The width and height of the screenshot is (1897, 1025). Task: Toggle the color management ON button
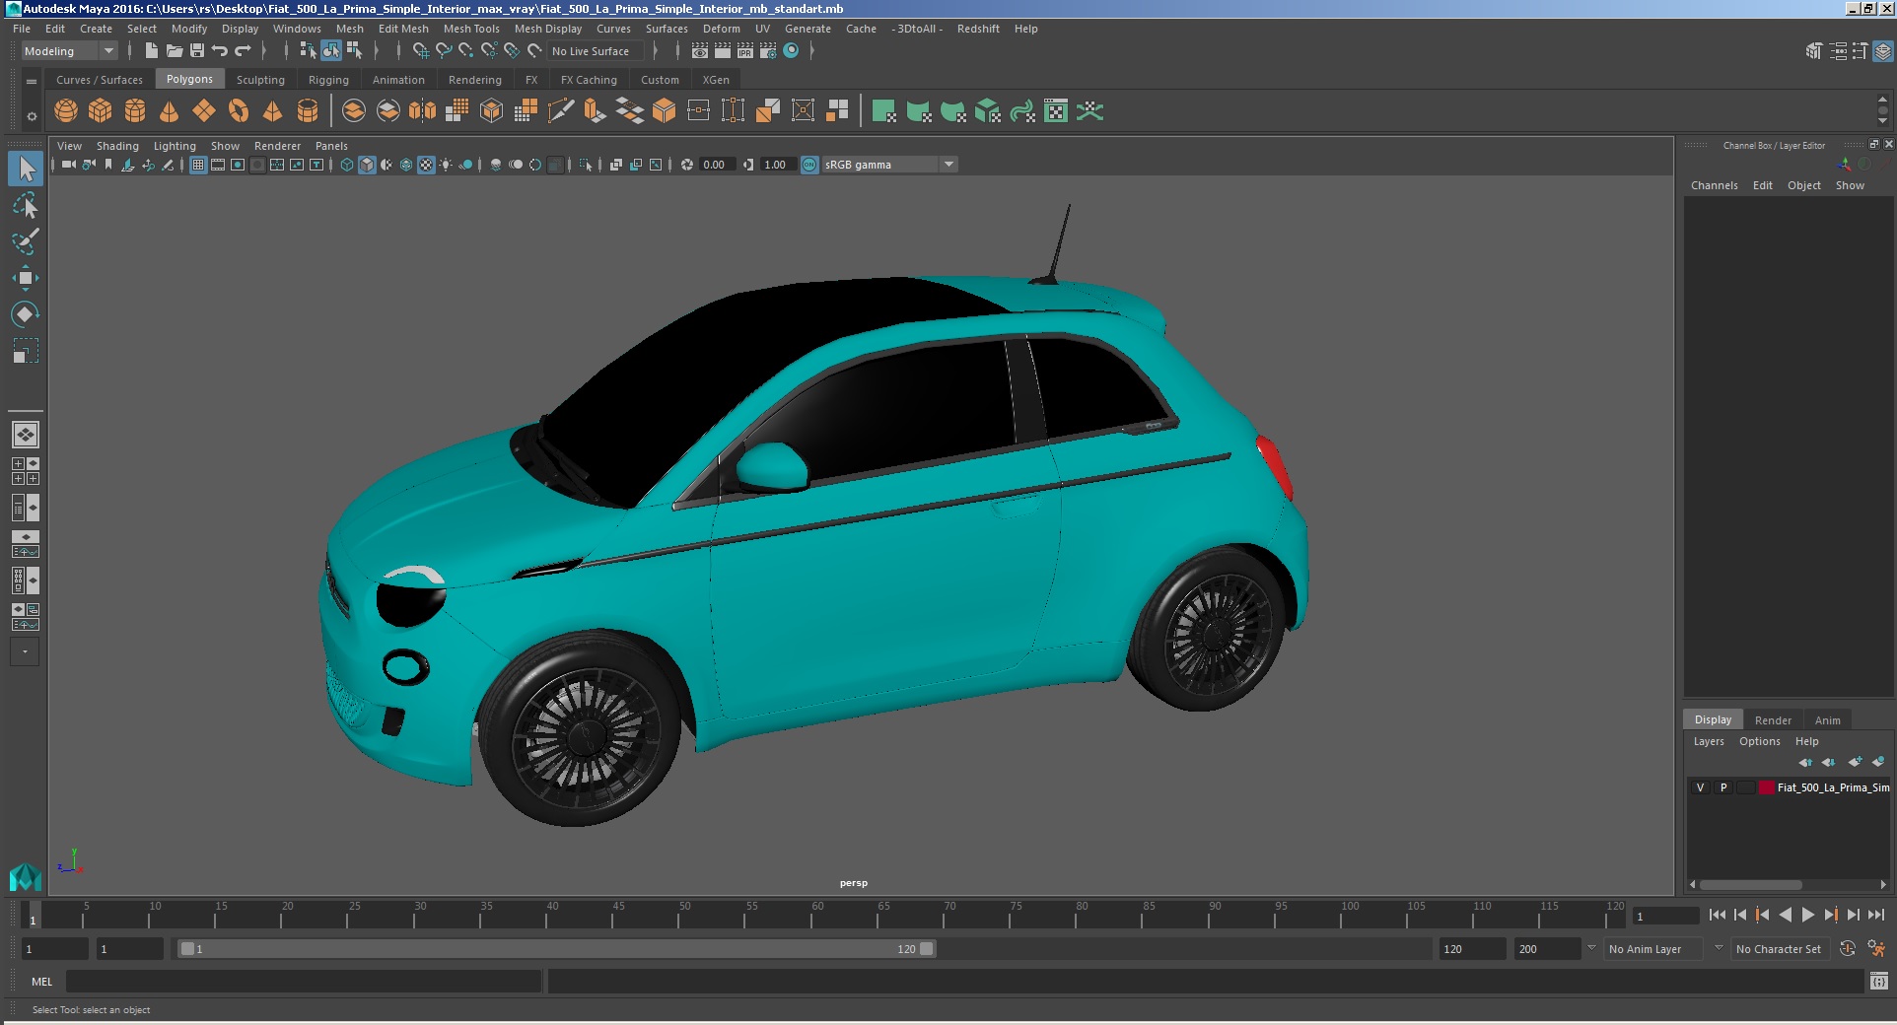(809, 165)
